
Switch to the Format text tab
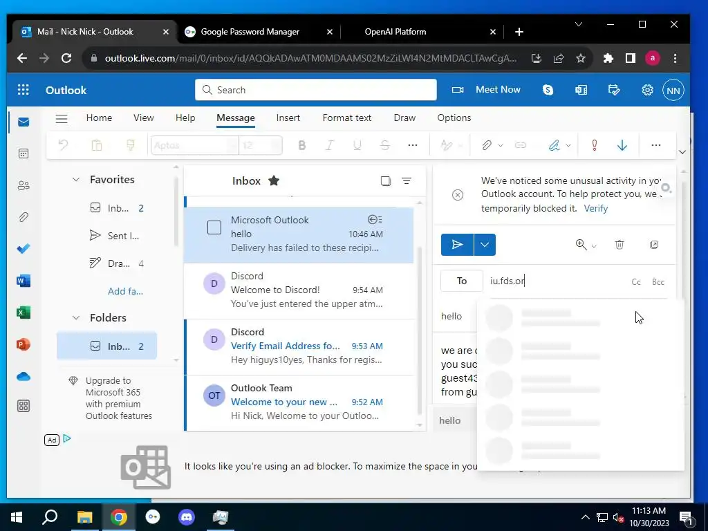pos(347,118)
